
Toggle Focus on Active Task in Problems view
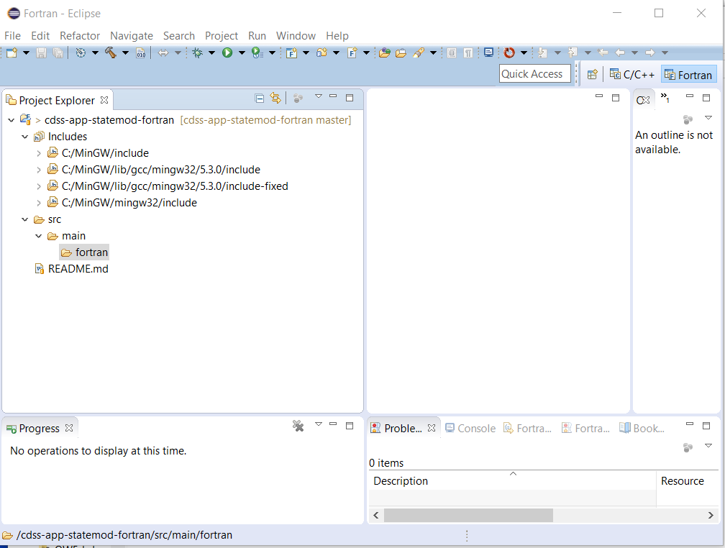coord(688,447)
